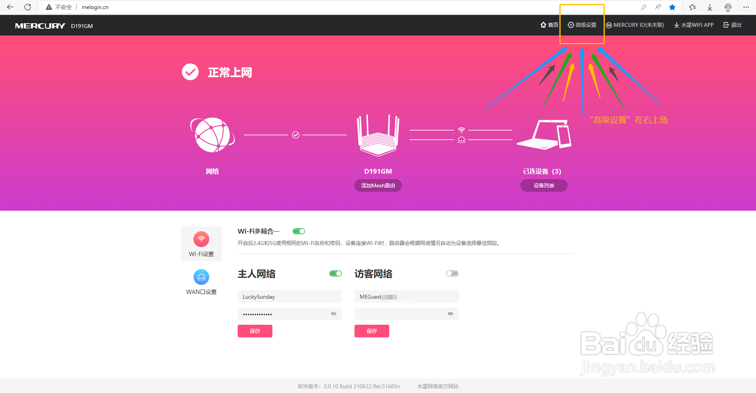Save the 访客网络 settings
The image size is (756, 393).
coord(372,331)
